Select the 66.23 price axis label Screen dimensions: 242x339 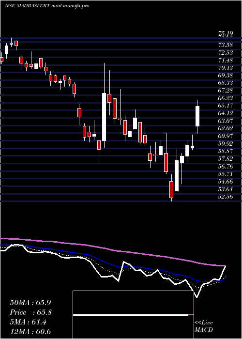point(226,98)
